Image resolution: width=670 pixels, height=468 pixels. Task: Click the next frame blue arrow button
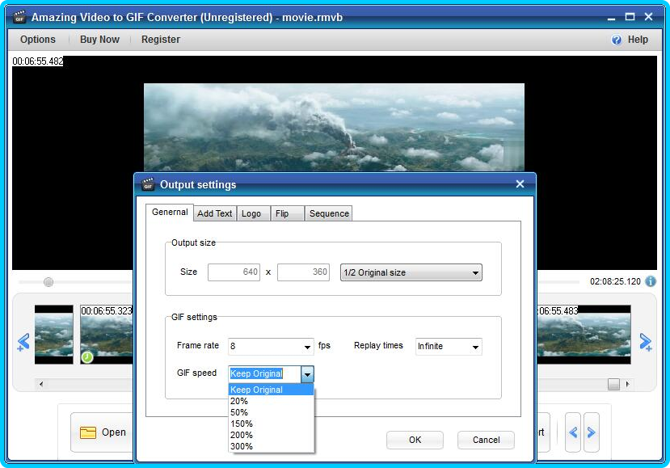592,432
